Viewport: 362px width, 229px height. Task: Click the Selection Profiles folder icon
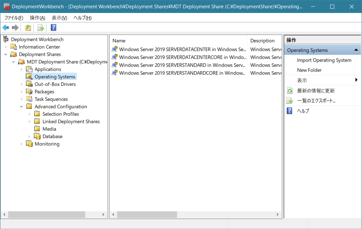pos(37,114)
